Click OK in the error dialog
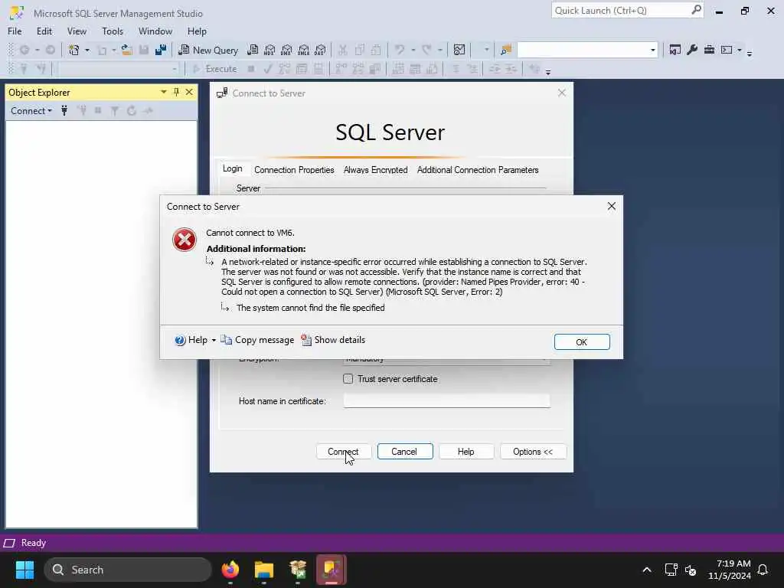This screenshot has height=588, width=784. pyautogui.click(x=582, y=342)
